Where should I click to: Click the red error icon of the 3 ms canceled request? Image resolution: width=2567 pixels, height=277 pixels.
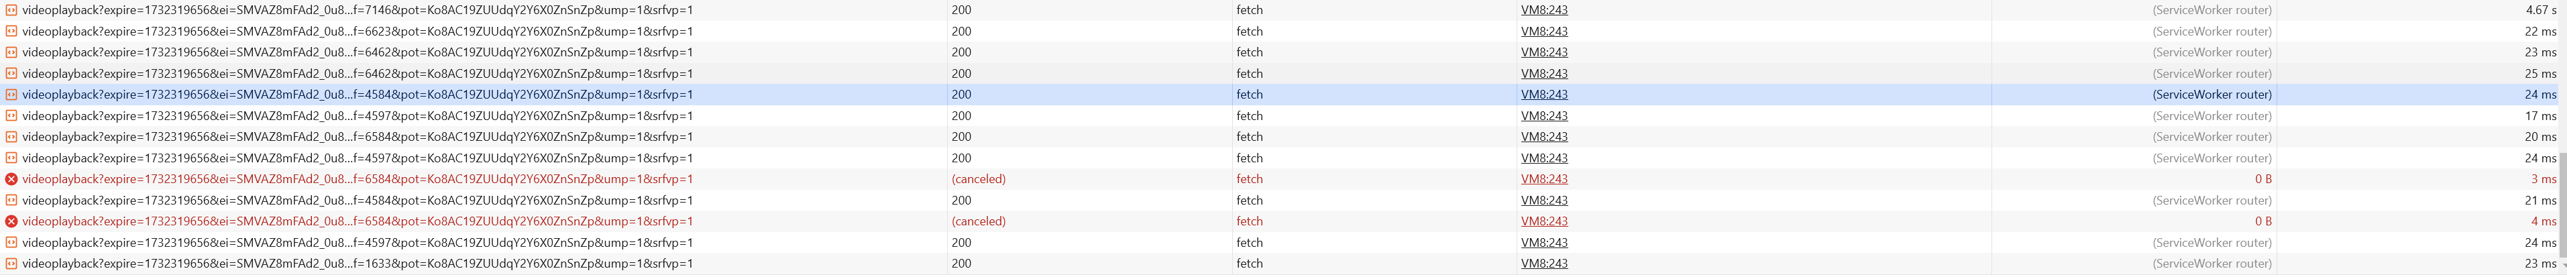coord(12,179)
